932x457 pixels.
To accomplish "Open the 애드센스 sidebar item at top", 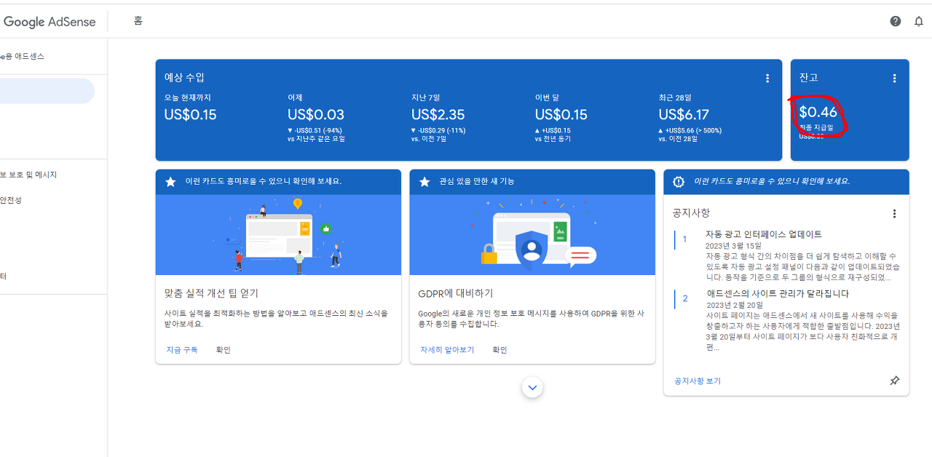I will coord(23,57).
